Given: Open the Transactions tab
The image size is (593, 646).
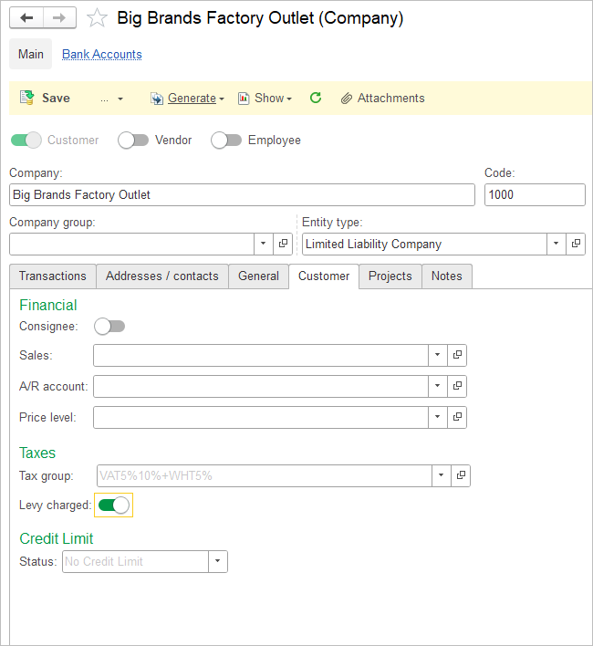Looking at the screenshot, I should (53, 276).
